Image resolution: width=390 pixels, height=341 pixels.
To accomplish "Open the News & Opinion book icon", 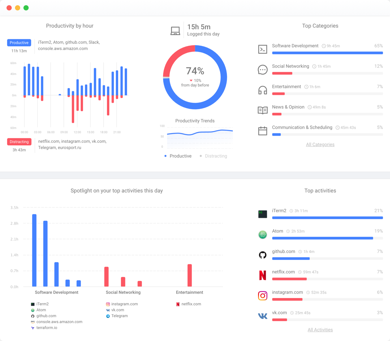I will point(263,110).
